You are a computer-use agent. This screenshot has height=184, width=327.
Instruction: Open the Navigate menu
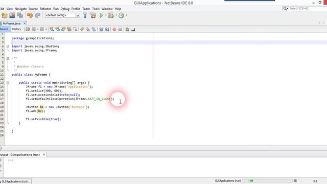(20, 9)
